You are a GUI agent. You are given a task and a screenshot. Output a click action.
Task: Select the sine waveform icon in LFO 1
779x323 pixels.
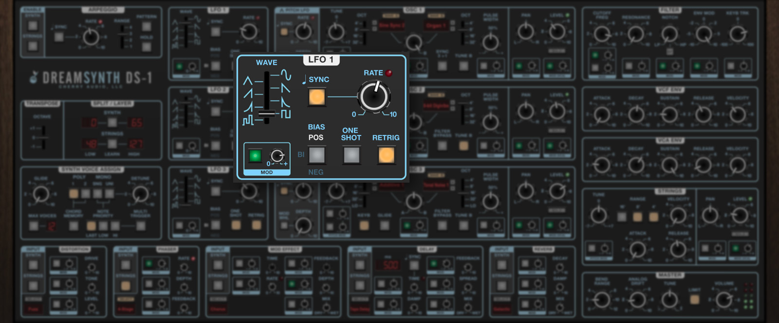286,75
